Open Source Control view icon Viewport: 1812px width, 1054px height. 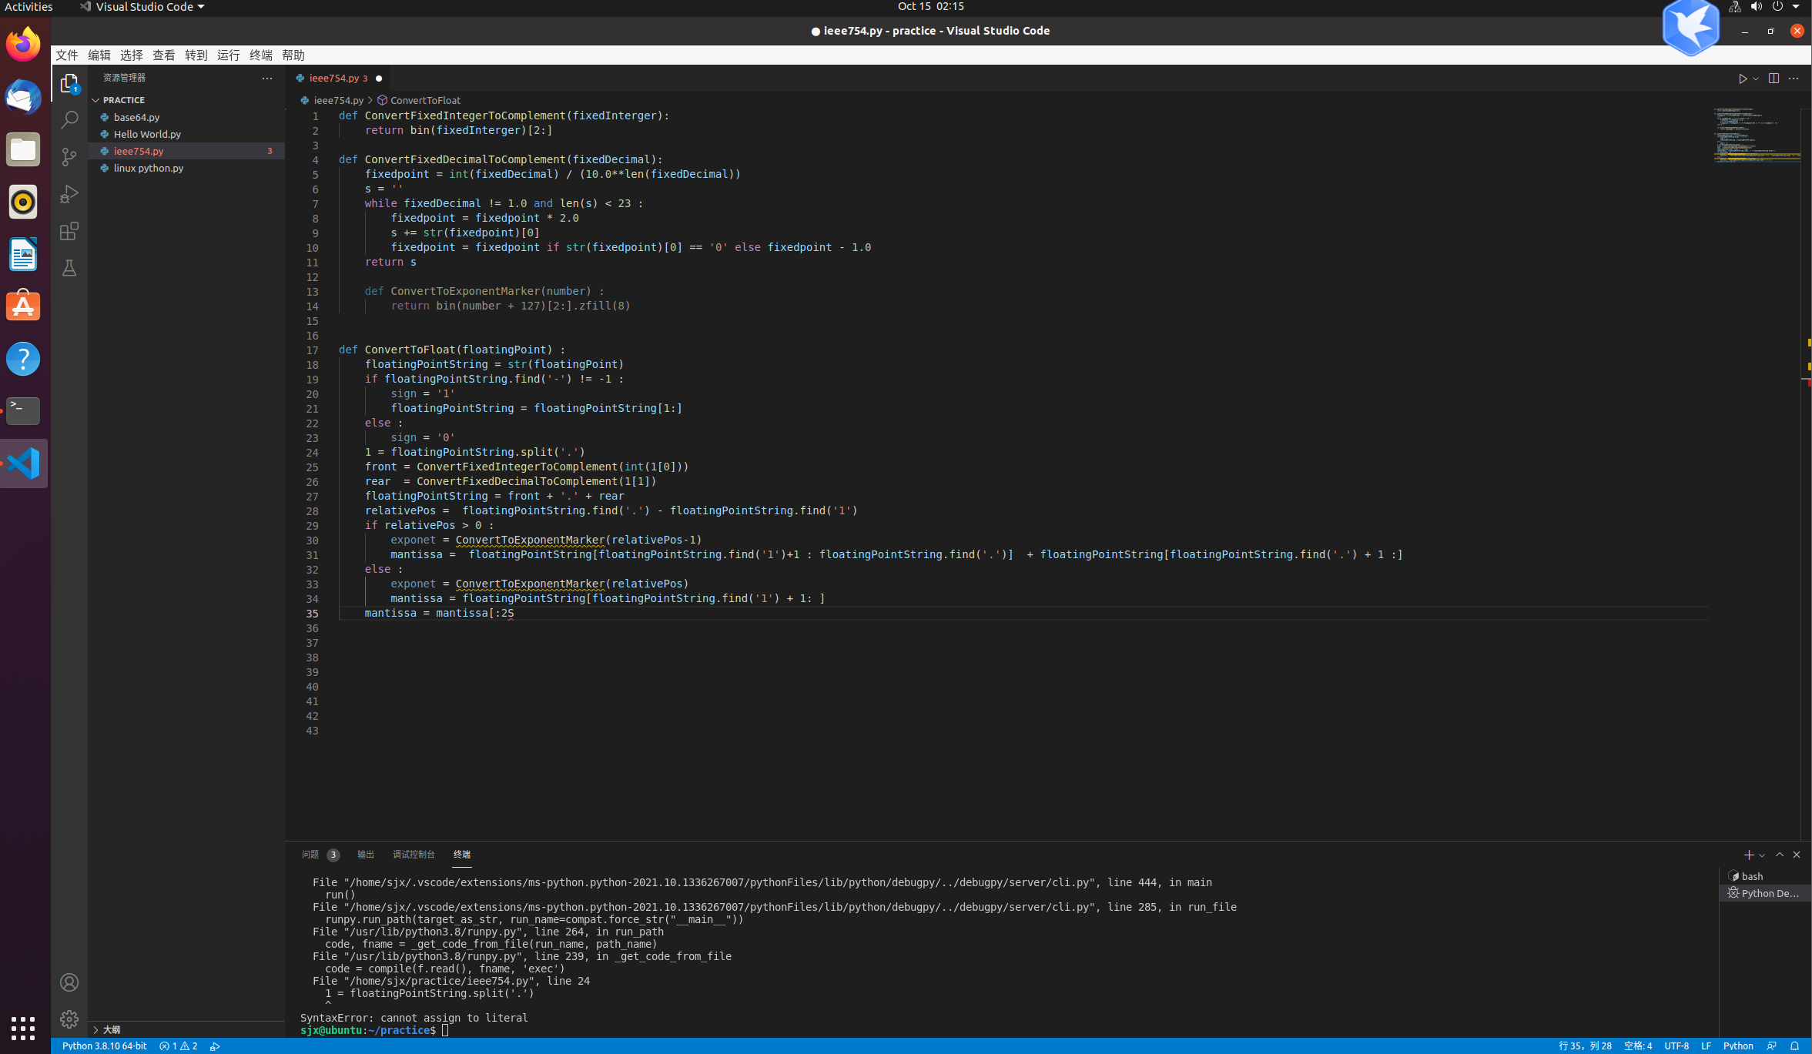(69, 157)
